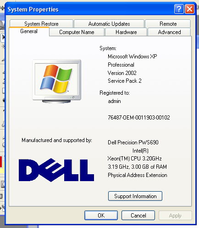Screen dimensions: 199x228
Task: Click the question mark Help icon
Action: pos(179,9)
